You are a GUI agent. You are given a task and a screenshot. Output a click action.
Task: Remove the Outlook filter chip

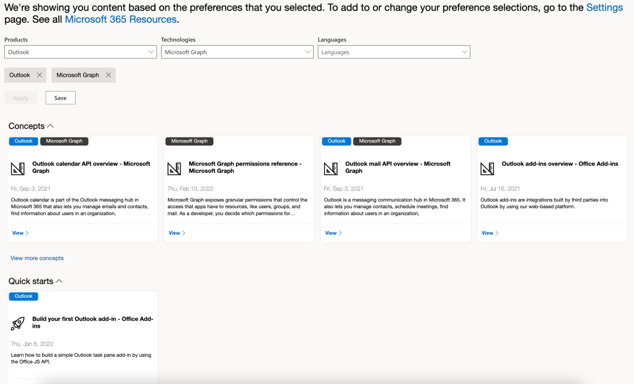point(40,75)
